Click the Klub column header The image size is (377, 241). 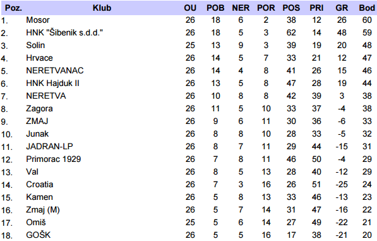pos(102,8)
